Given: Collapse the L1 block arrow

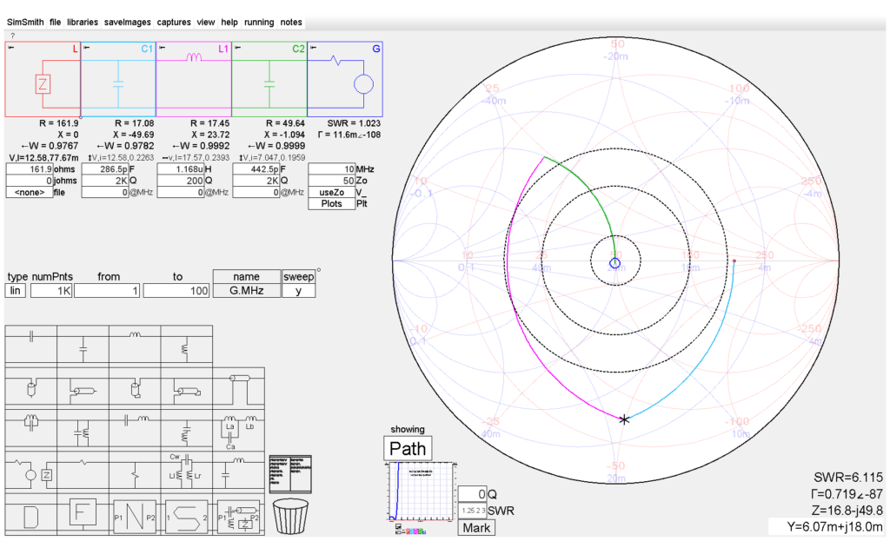Looking at the screenshot, I should pyautogui.click(x=163, y=48).
